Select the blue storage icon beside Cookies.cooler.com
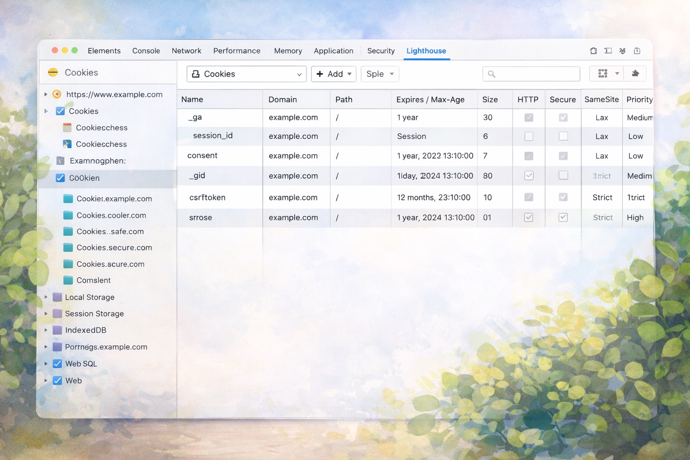Image resolution: width=690 pixels, height=460 pixels. coord(68,215)
